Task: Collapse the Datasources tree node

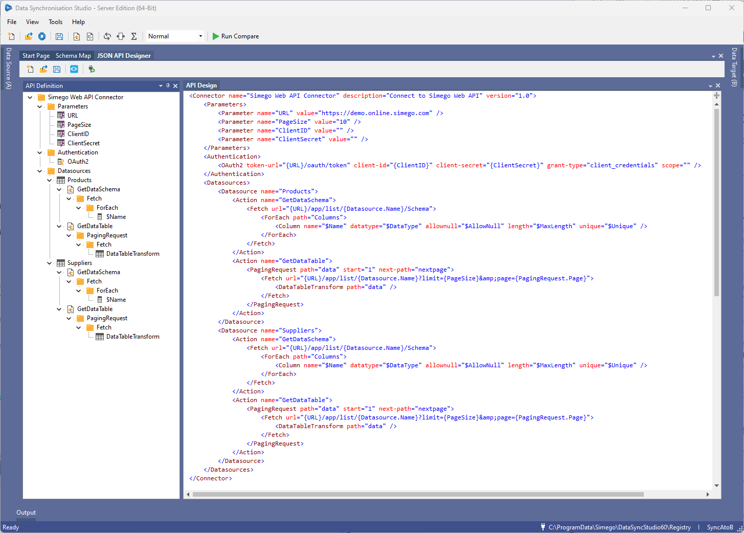Action: 40,171
